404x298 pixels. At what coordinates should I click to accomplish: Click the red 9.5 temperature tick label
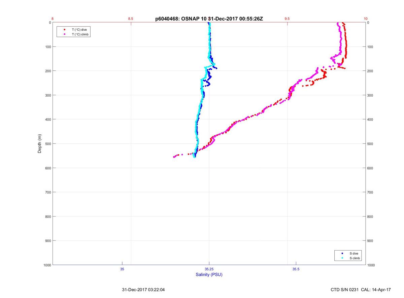287,19
